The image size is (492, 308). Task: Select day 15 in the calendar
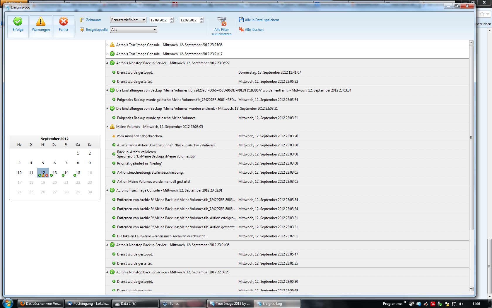click(78, 173)
